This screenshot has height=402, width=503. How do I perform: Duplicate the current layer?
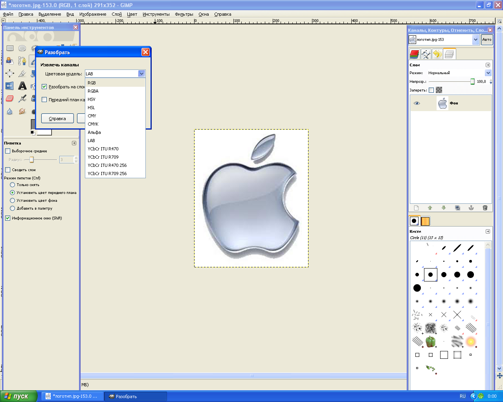click(457, 208)
